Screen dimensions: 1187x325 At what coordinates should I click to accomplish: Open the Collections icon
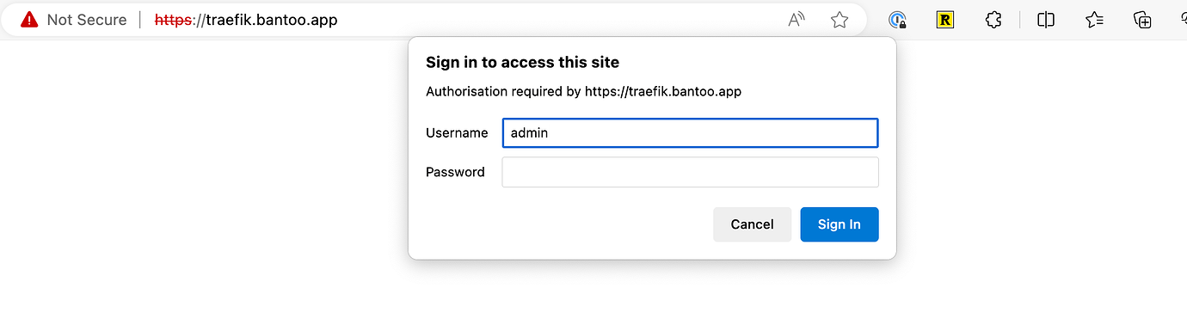[x=1142, y=20]
